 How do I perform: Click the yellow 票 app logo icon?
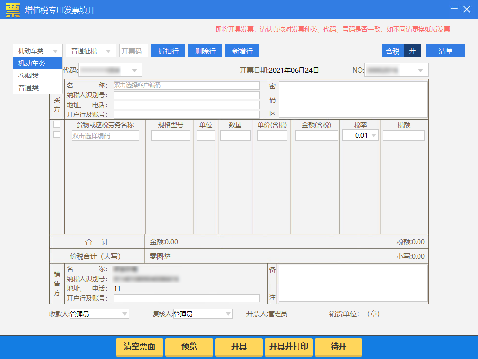(x=13, y=10)
